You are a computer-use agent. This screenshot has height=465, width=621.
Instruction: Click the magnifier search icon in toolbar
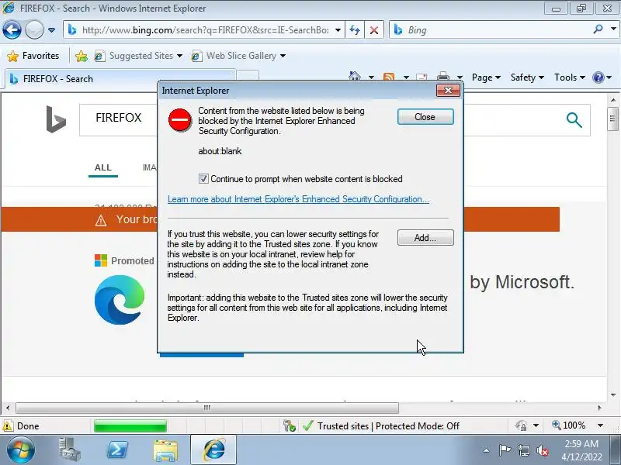[598, 29]
